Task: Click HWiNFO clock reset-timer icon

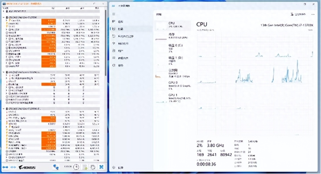Action: (76, 167)
